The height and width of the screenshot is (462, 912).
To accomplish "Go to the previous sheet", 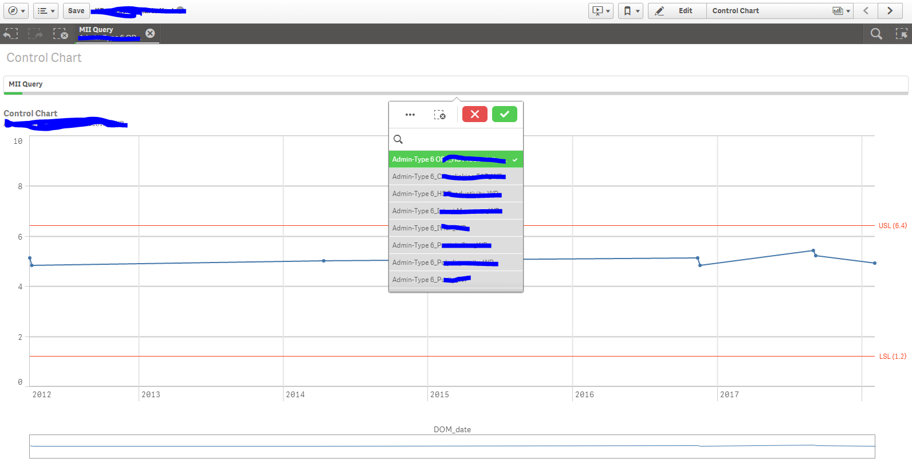I will (x=866, y=11).
